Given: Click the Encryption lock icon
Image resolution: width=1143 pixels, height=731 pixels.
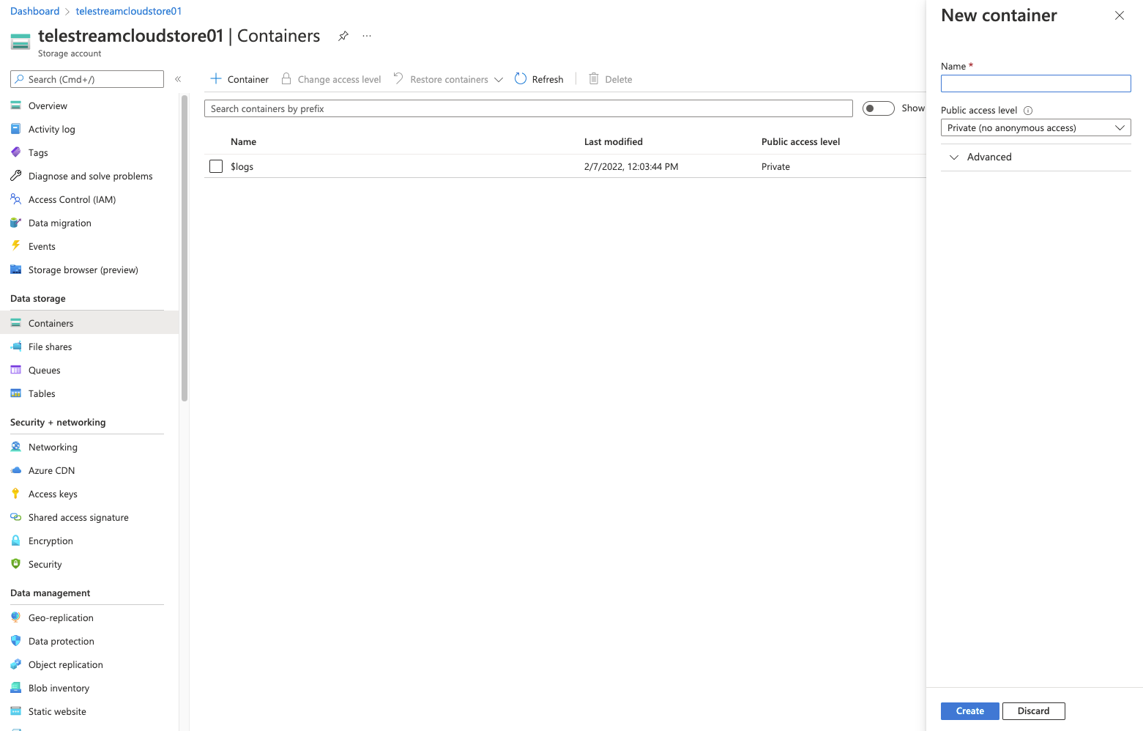Looking at the screenshot, I should (x=15, y=541).
